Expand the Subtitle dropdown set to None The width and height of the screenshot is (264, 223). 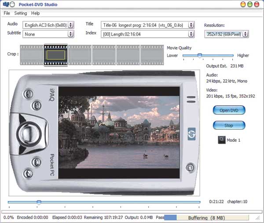click(71, 34)
